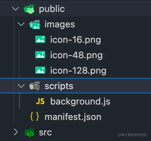Click the src folder code icon
151x141 pixels.
(29, 133)
